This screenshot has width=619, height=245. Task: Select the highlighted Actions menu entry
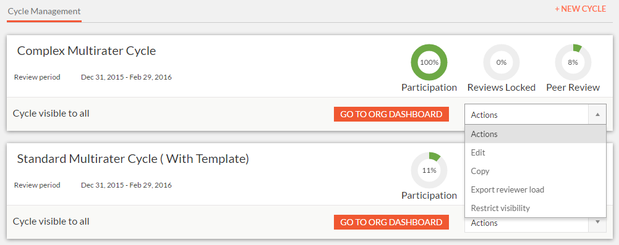(x=536, y=134)
